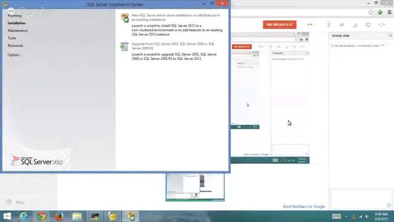Viewport: 394px width, 222px height.
Task: Open the dark monitor app in the taskbar
Action: coord(95,216)
